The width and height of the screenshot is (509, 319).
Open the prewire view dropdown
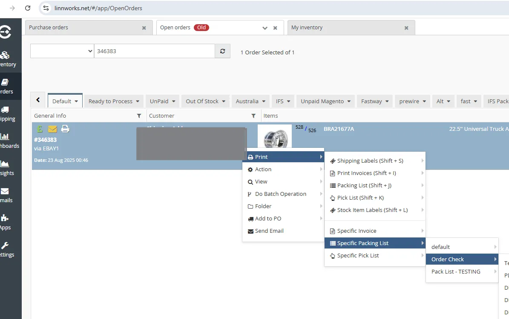pyautogui.click(x=424, y=102)
